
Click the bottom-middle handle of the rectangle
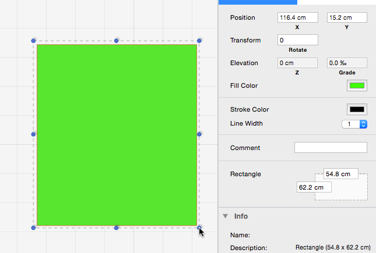pos(117,228)
